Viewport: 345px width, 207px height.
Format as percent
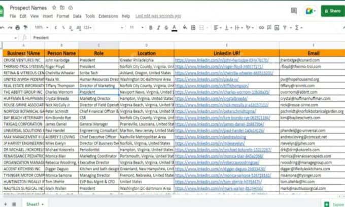[x=63, y=28]
